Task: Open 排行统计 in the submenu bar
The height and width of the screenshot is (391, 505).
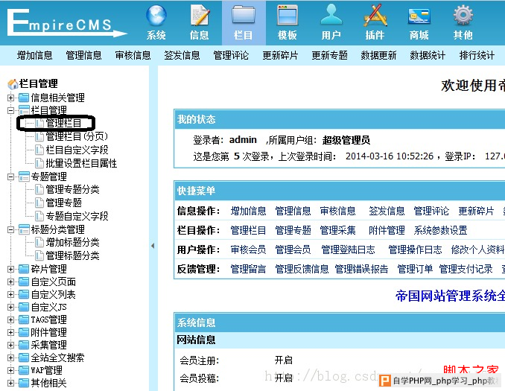Action: [477, 55]
